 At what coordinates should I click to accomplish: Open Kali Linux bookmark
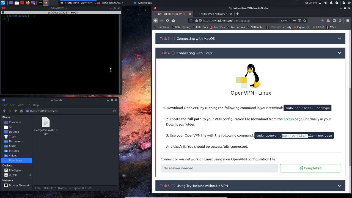click(x=161, y=27)
